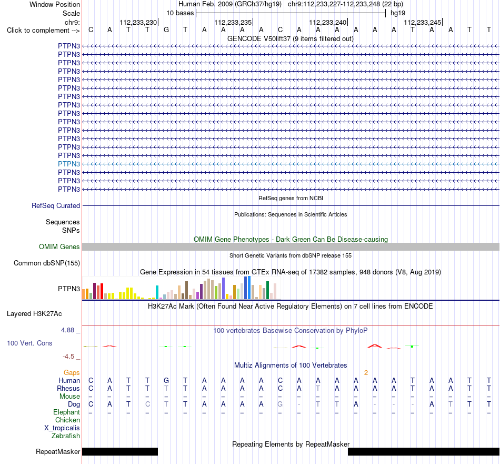Viewport: 500px width, 464px height.
Task: Click the PTPN3 label beside the GTEx bar chart
Action: coord(69,289)
